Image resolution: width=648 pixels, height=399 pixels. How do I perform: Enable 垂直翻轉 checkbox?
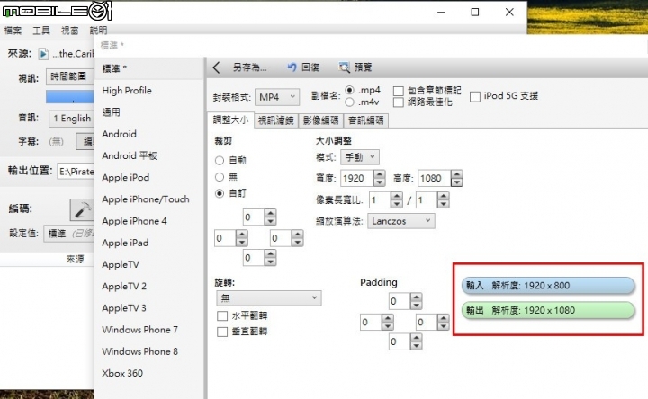(222, 332)
